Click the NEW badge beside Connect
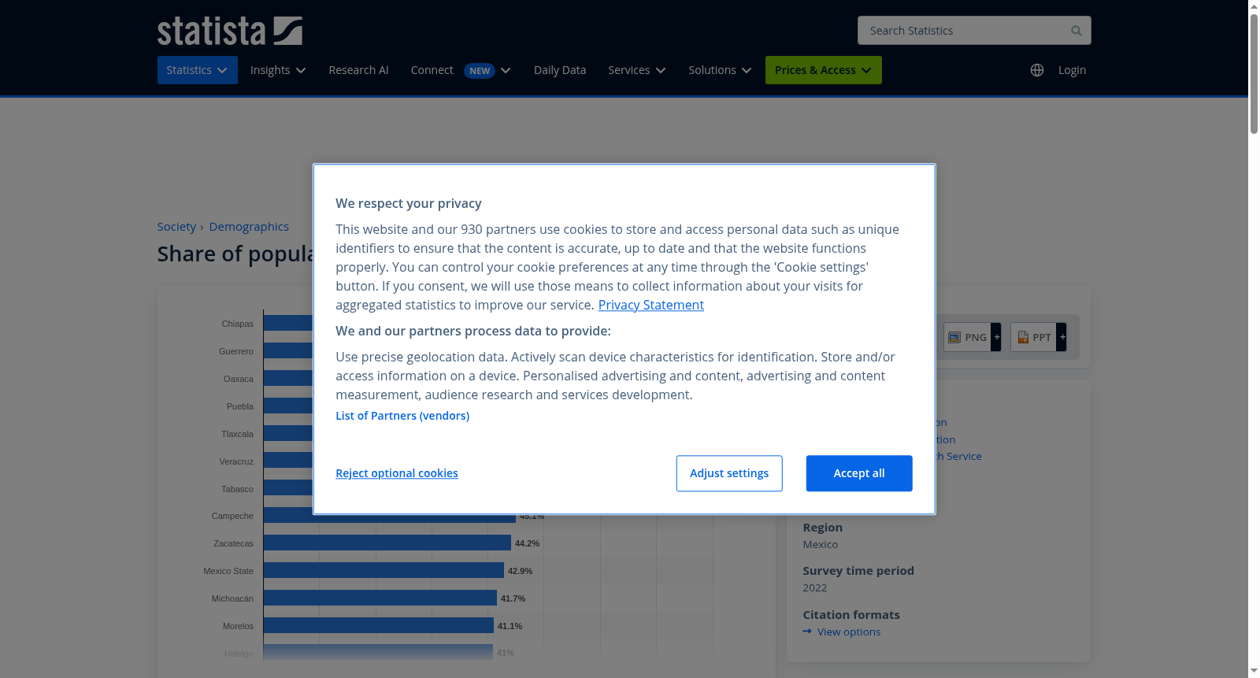1260x678 pixels. pos(480,71)
